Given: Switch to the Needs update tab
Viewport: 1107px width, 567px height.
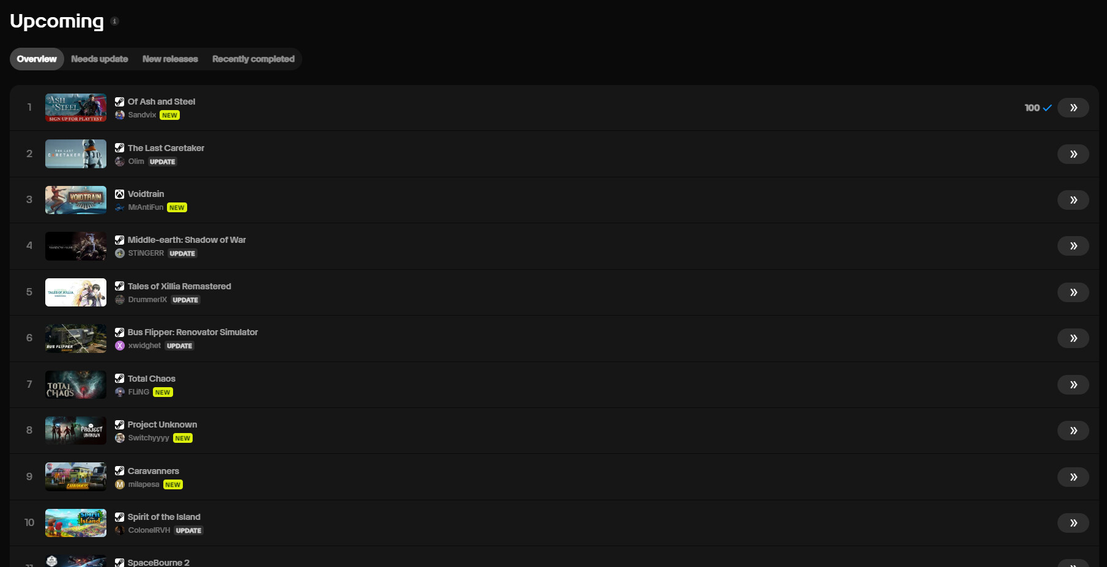Looking at the screenshot, I should 99,59.
